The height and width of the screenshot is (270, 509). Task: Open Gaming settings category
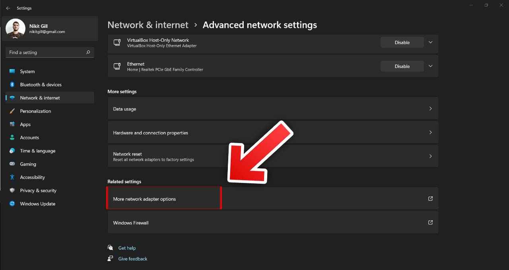coord(50,164)
